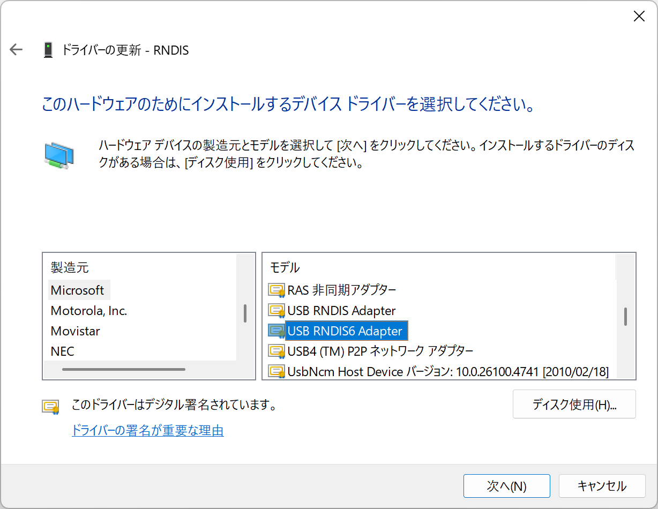Click the RNDIS device icon in title
Screen dimensions: 658x509
[48, 50]
